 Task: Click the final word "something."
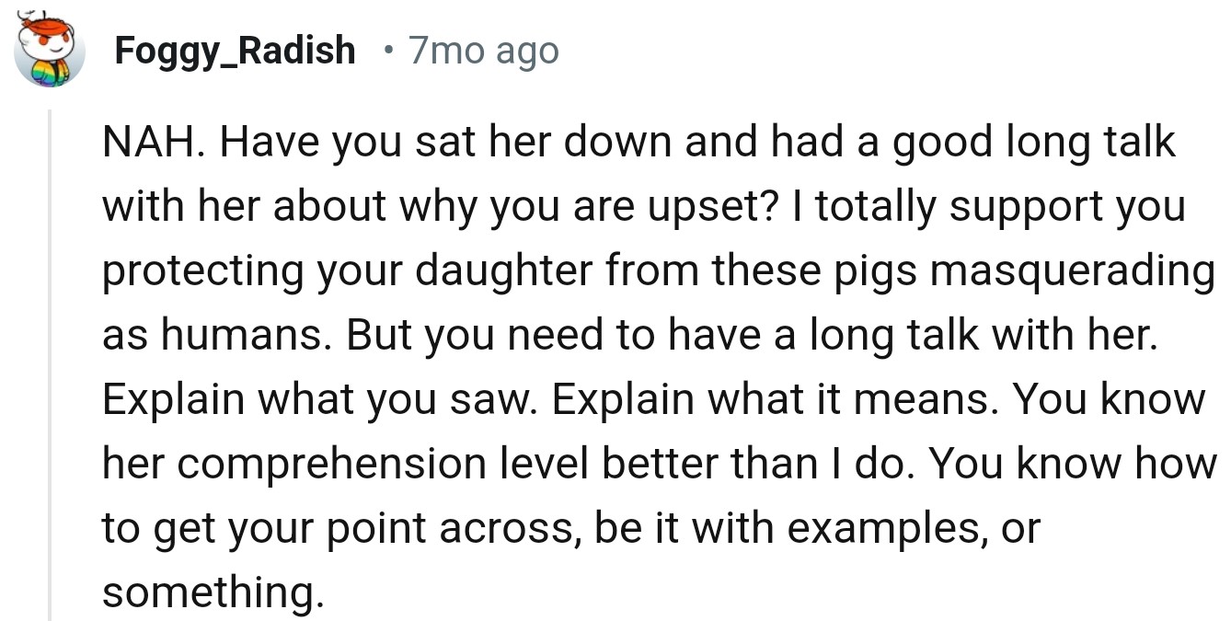click(213, 593)
